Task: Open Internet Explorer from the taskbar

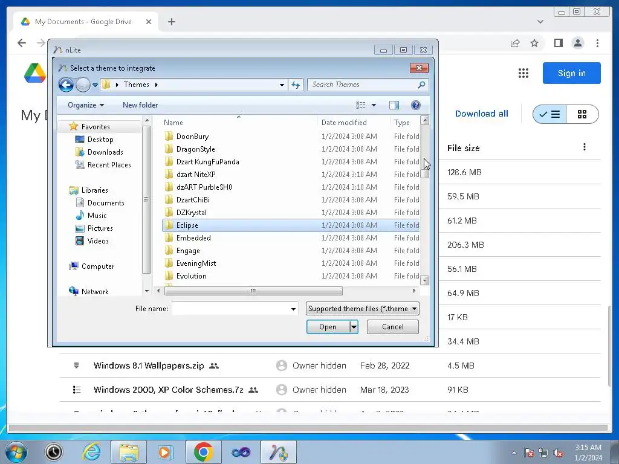Action: click(x=91, y=452)
